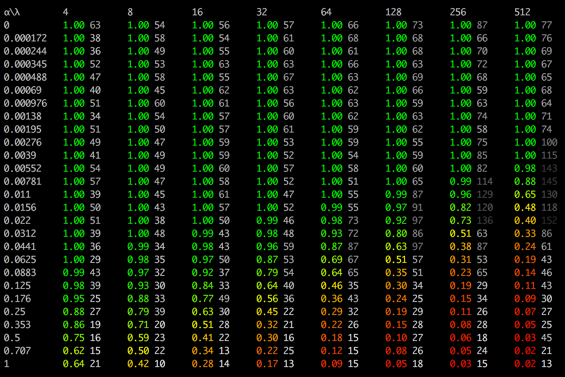Click row label 0.0156
Viewport: 565px width, 377px height.
(20, 208)
